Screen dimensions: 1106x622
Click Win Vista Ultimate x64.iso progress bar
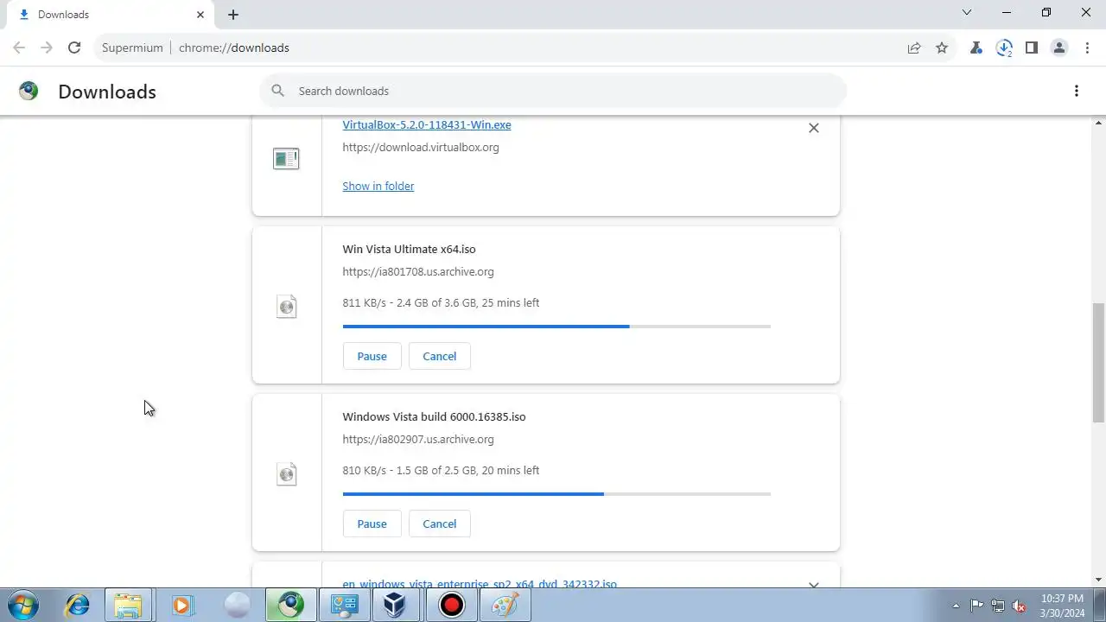coord(556,327)
